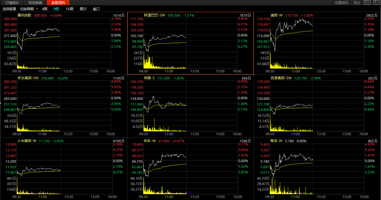The image size is (381, 200).
Task: Click the 2802万 volume total
Action: (372, 15)
